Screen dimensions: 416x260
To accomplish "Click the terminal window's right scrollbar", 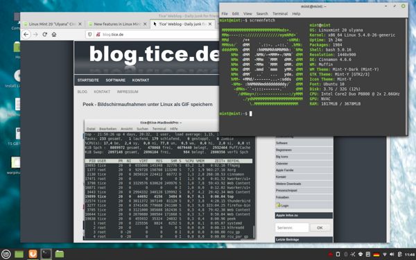I will (407, 76).
